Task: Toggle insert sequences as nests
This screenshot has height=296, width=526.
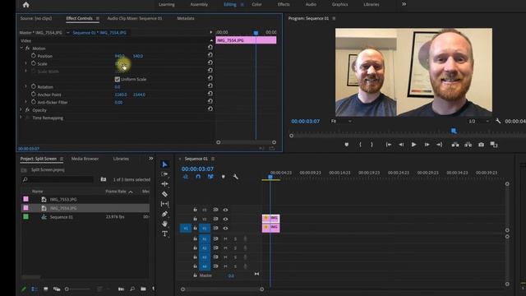Action: click(x=186, y=177)
